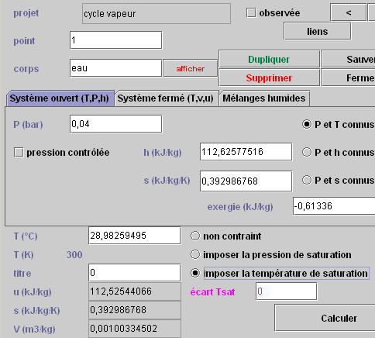Click the red afficher button

[191, 68]
